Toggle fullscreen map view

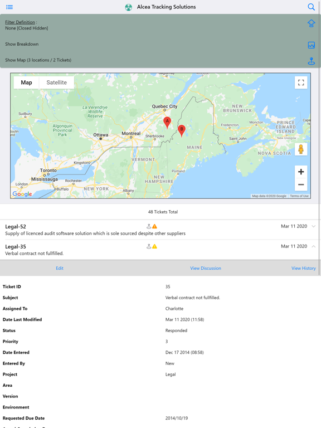(x=301, y=82)
